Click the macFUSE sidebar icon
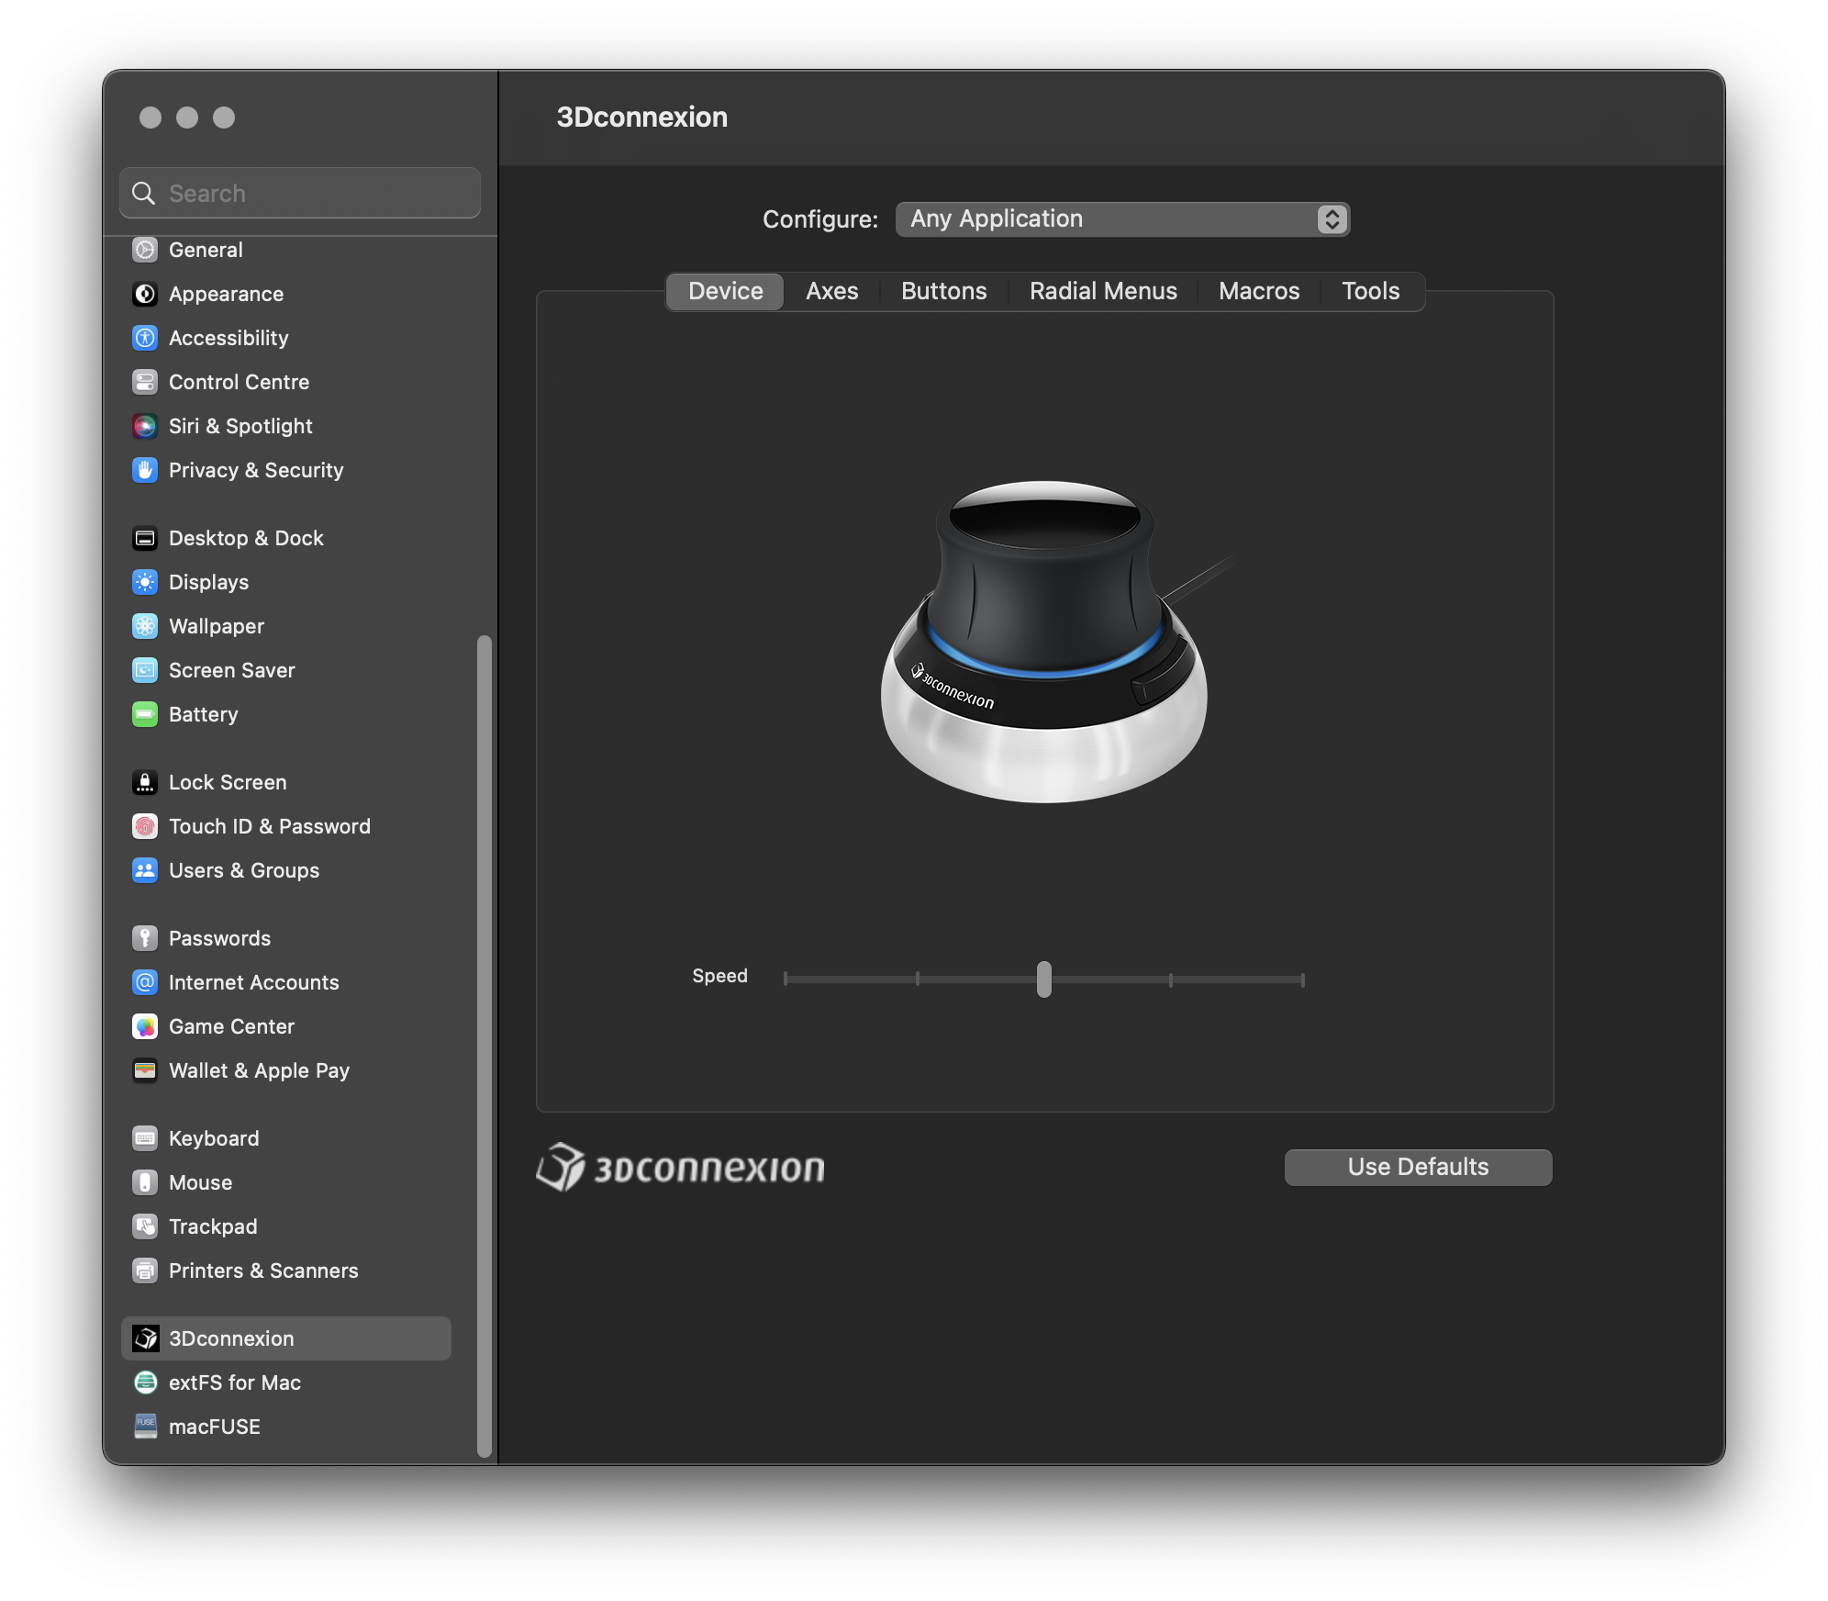This screenshot has height=1601, width=1828. coord(145,1426)
